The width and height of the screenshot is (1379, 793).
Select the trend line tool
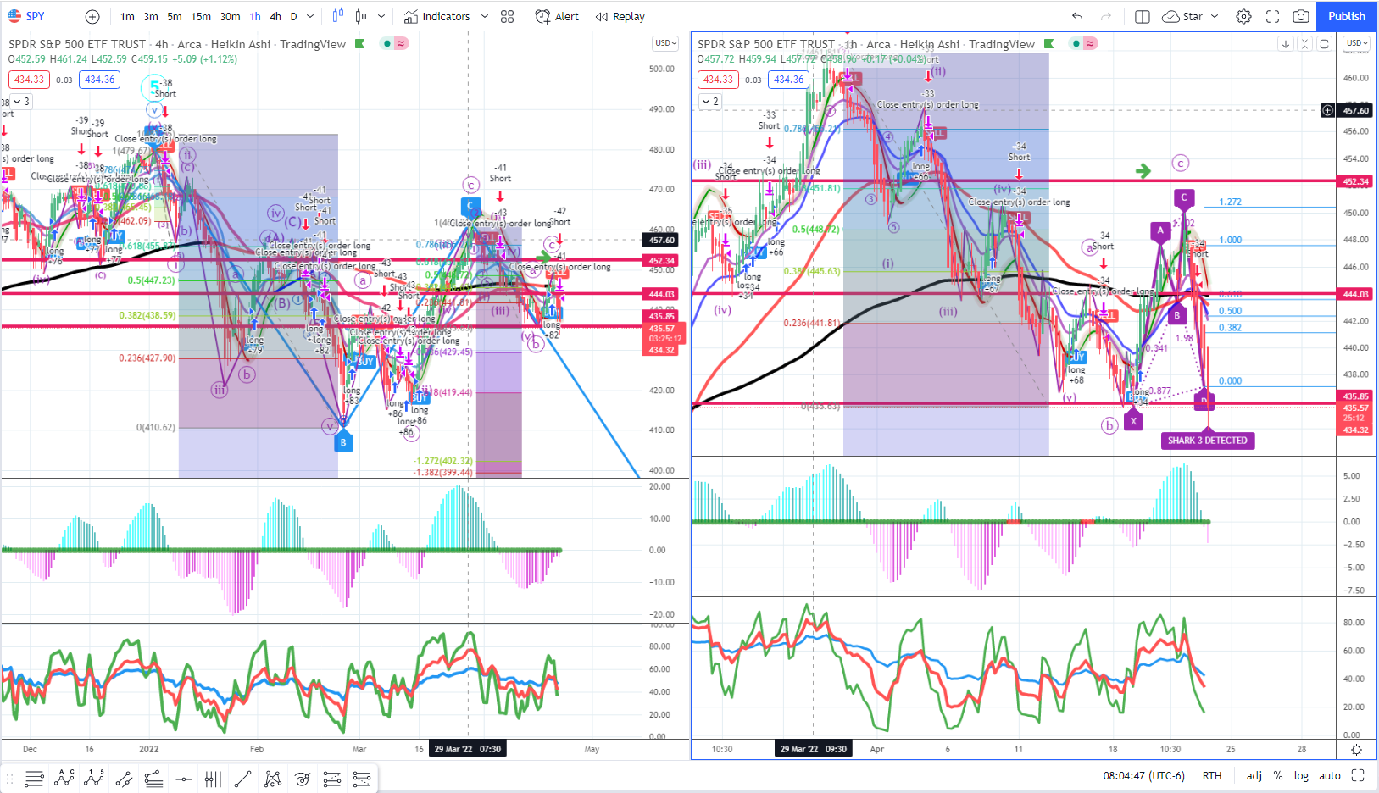[x=242, y=778]
